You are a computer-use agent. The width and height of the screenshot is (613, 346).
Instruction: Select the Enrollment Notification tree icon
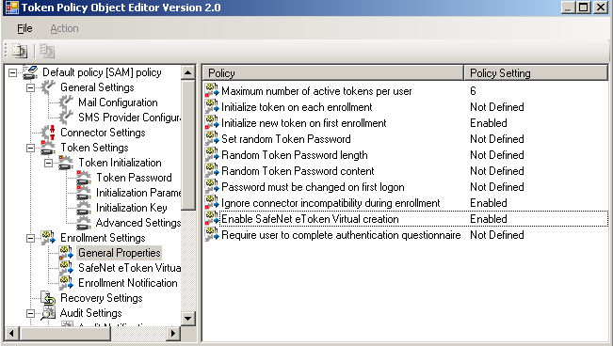point(66,283)
